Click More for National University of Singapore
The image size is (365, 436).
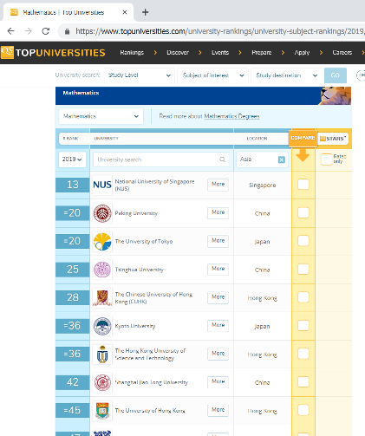pyautogui.click(x=218, y=185)
